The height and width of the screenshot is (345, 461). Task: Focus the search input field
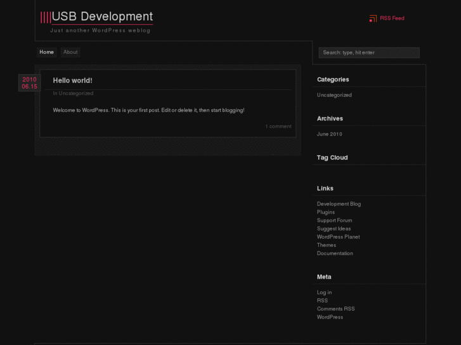tap(369, 53)
